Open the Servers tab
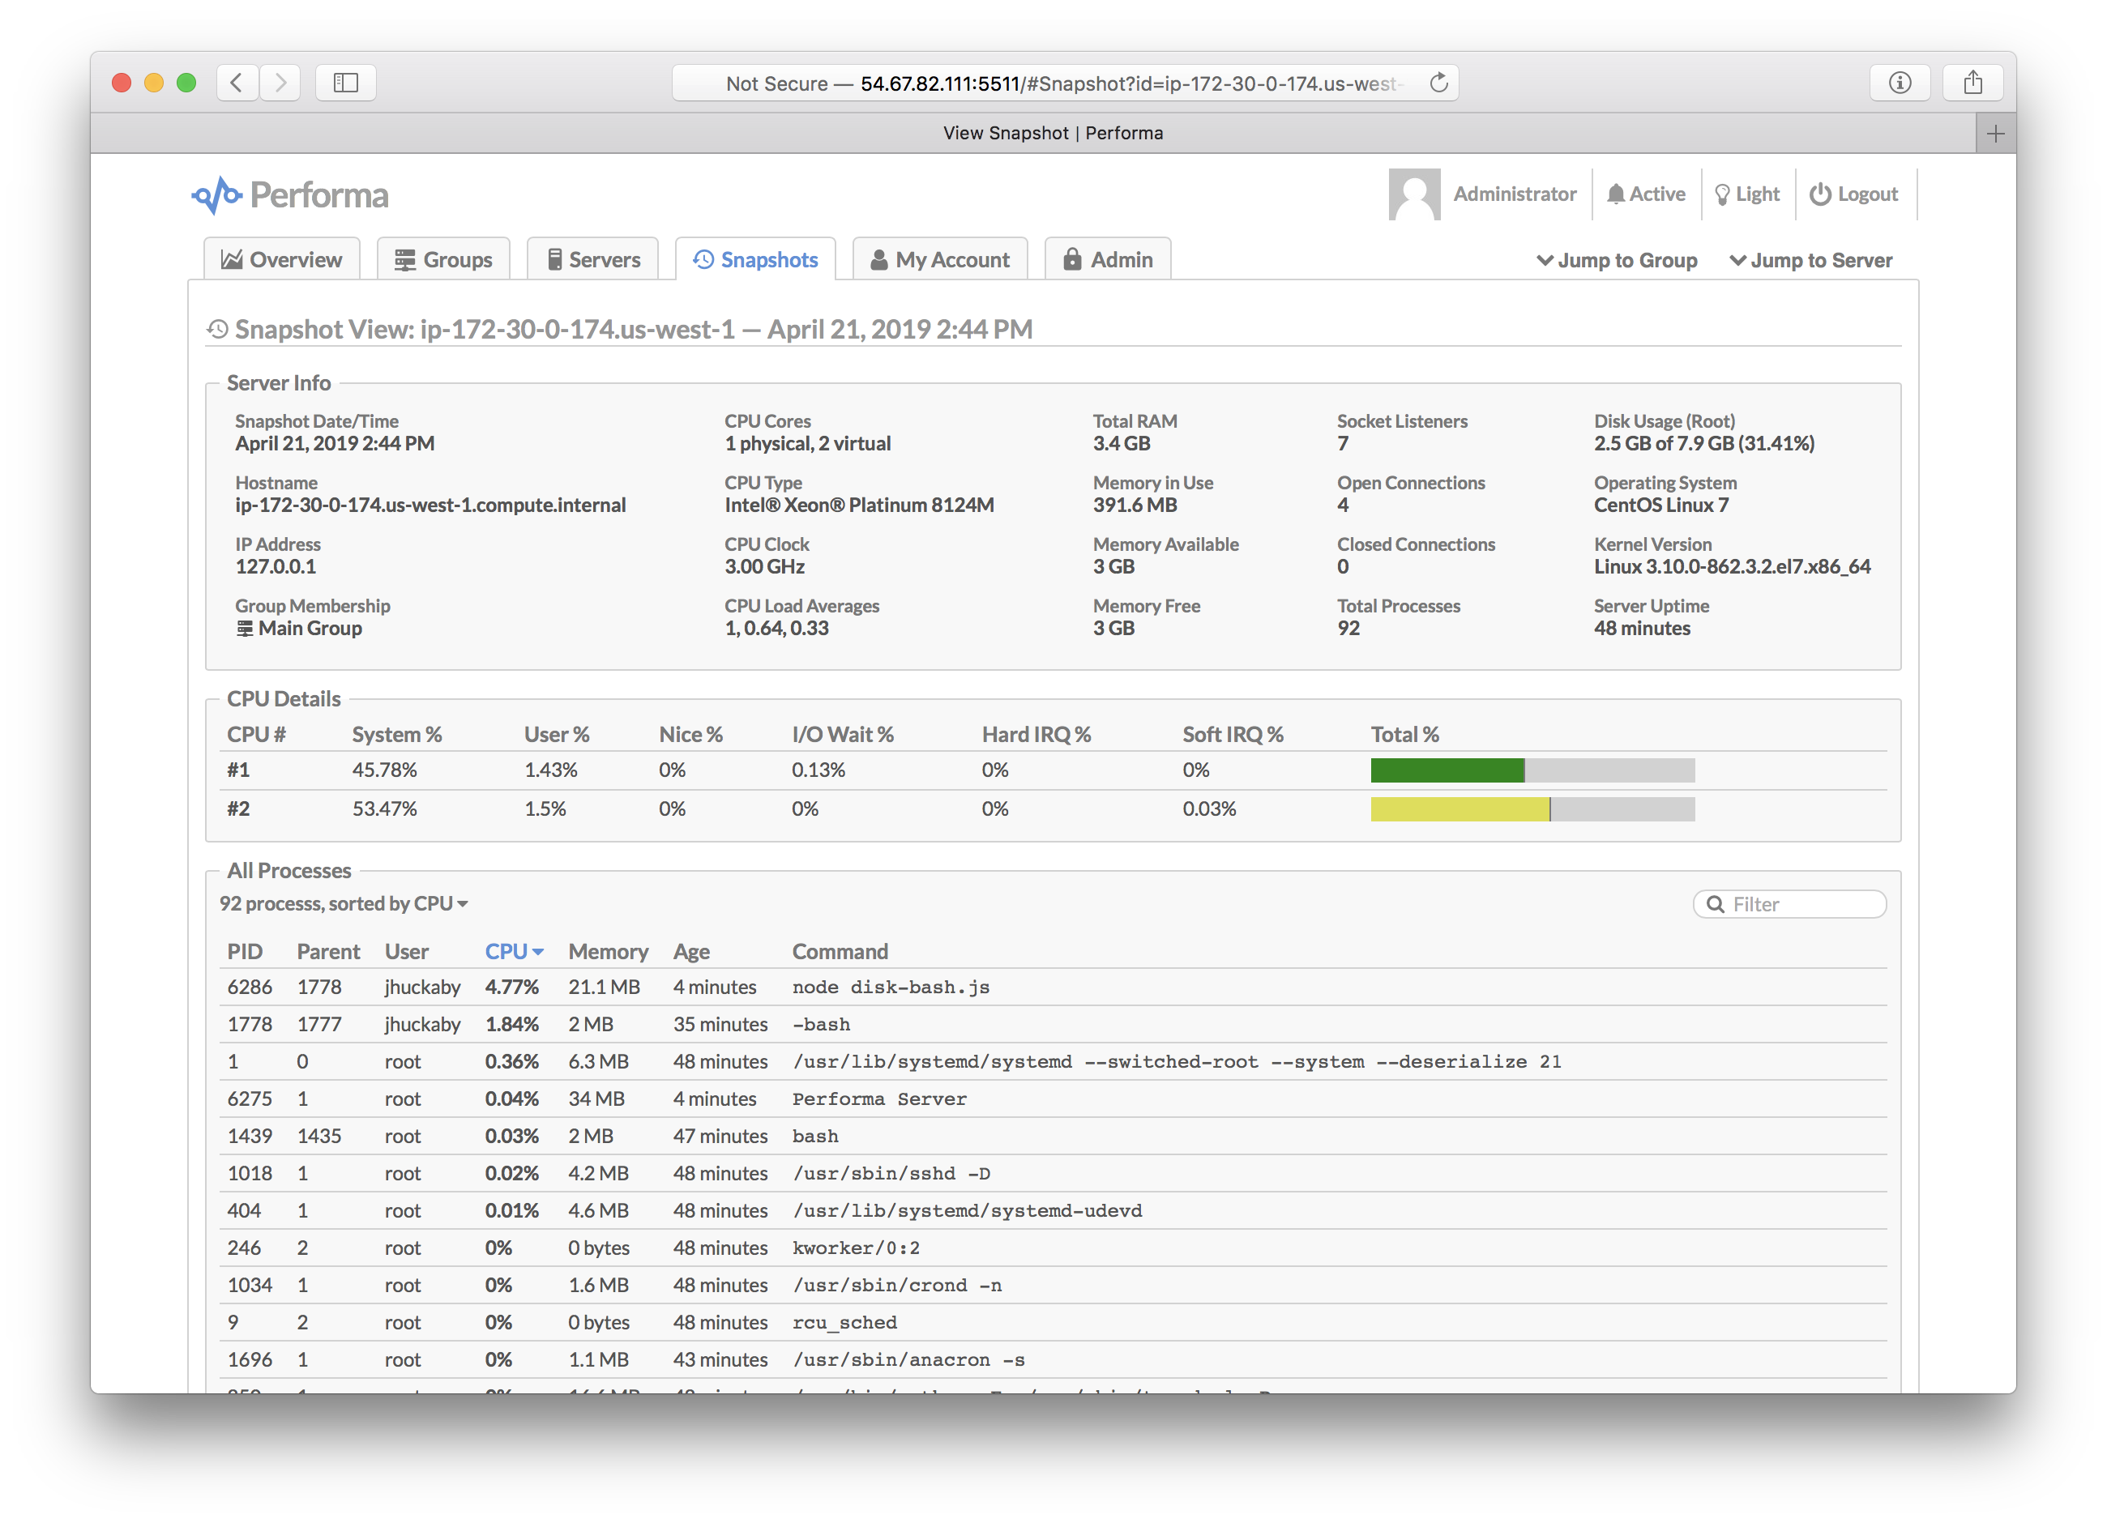This screenshot has width=2107, height=1523. pos(592,260)
